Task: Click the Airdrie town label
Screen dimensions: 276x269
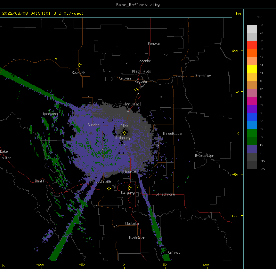Action: pyautogui.click(x=129, y=172)
